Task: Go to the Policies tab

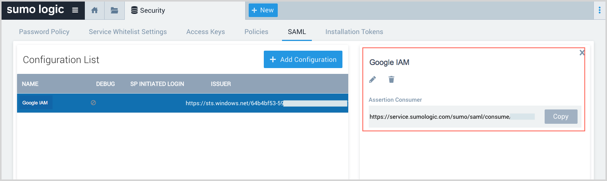Action: (x=256, y=32)
